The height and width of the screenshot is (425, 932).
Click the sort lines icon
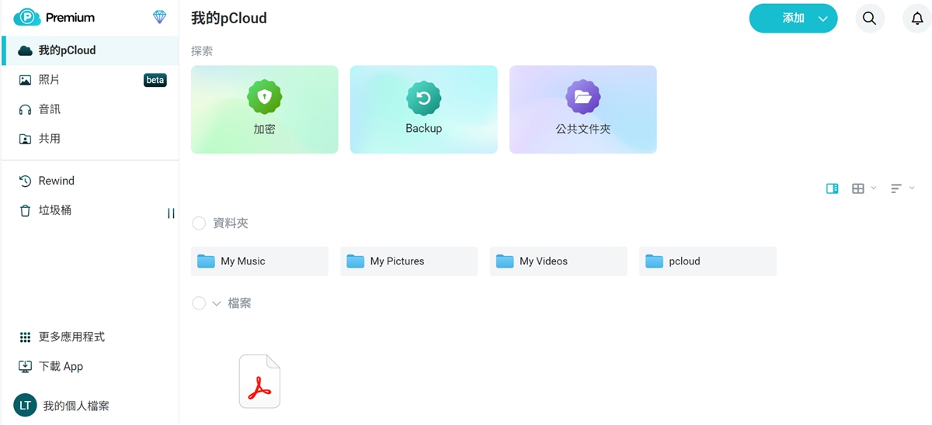click(896, 188)
